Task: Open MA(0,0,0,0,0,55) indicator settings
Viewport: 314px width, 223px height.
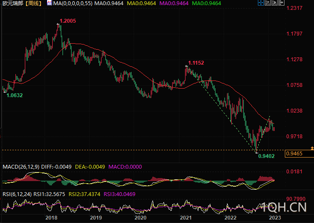Action: pos(72,4)
